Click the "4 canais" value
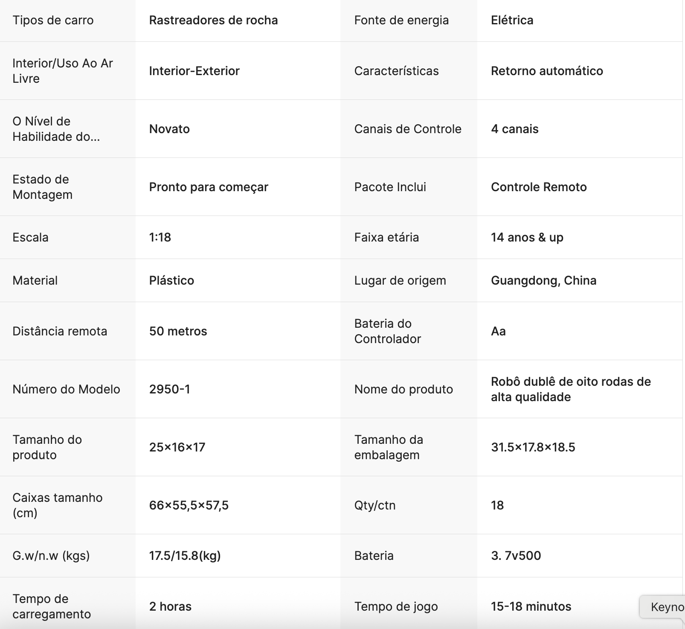The height and width of the screenshot is (629, 685). 514,129
